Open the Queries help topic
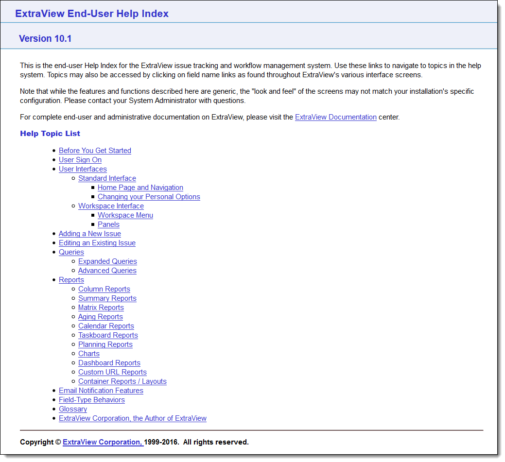Screen dimensions: 505x462 [x=71, y=253]
